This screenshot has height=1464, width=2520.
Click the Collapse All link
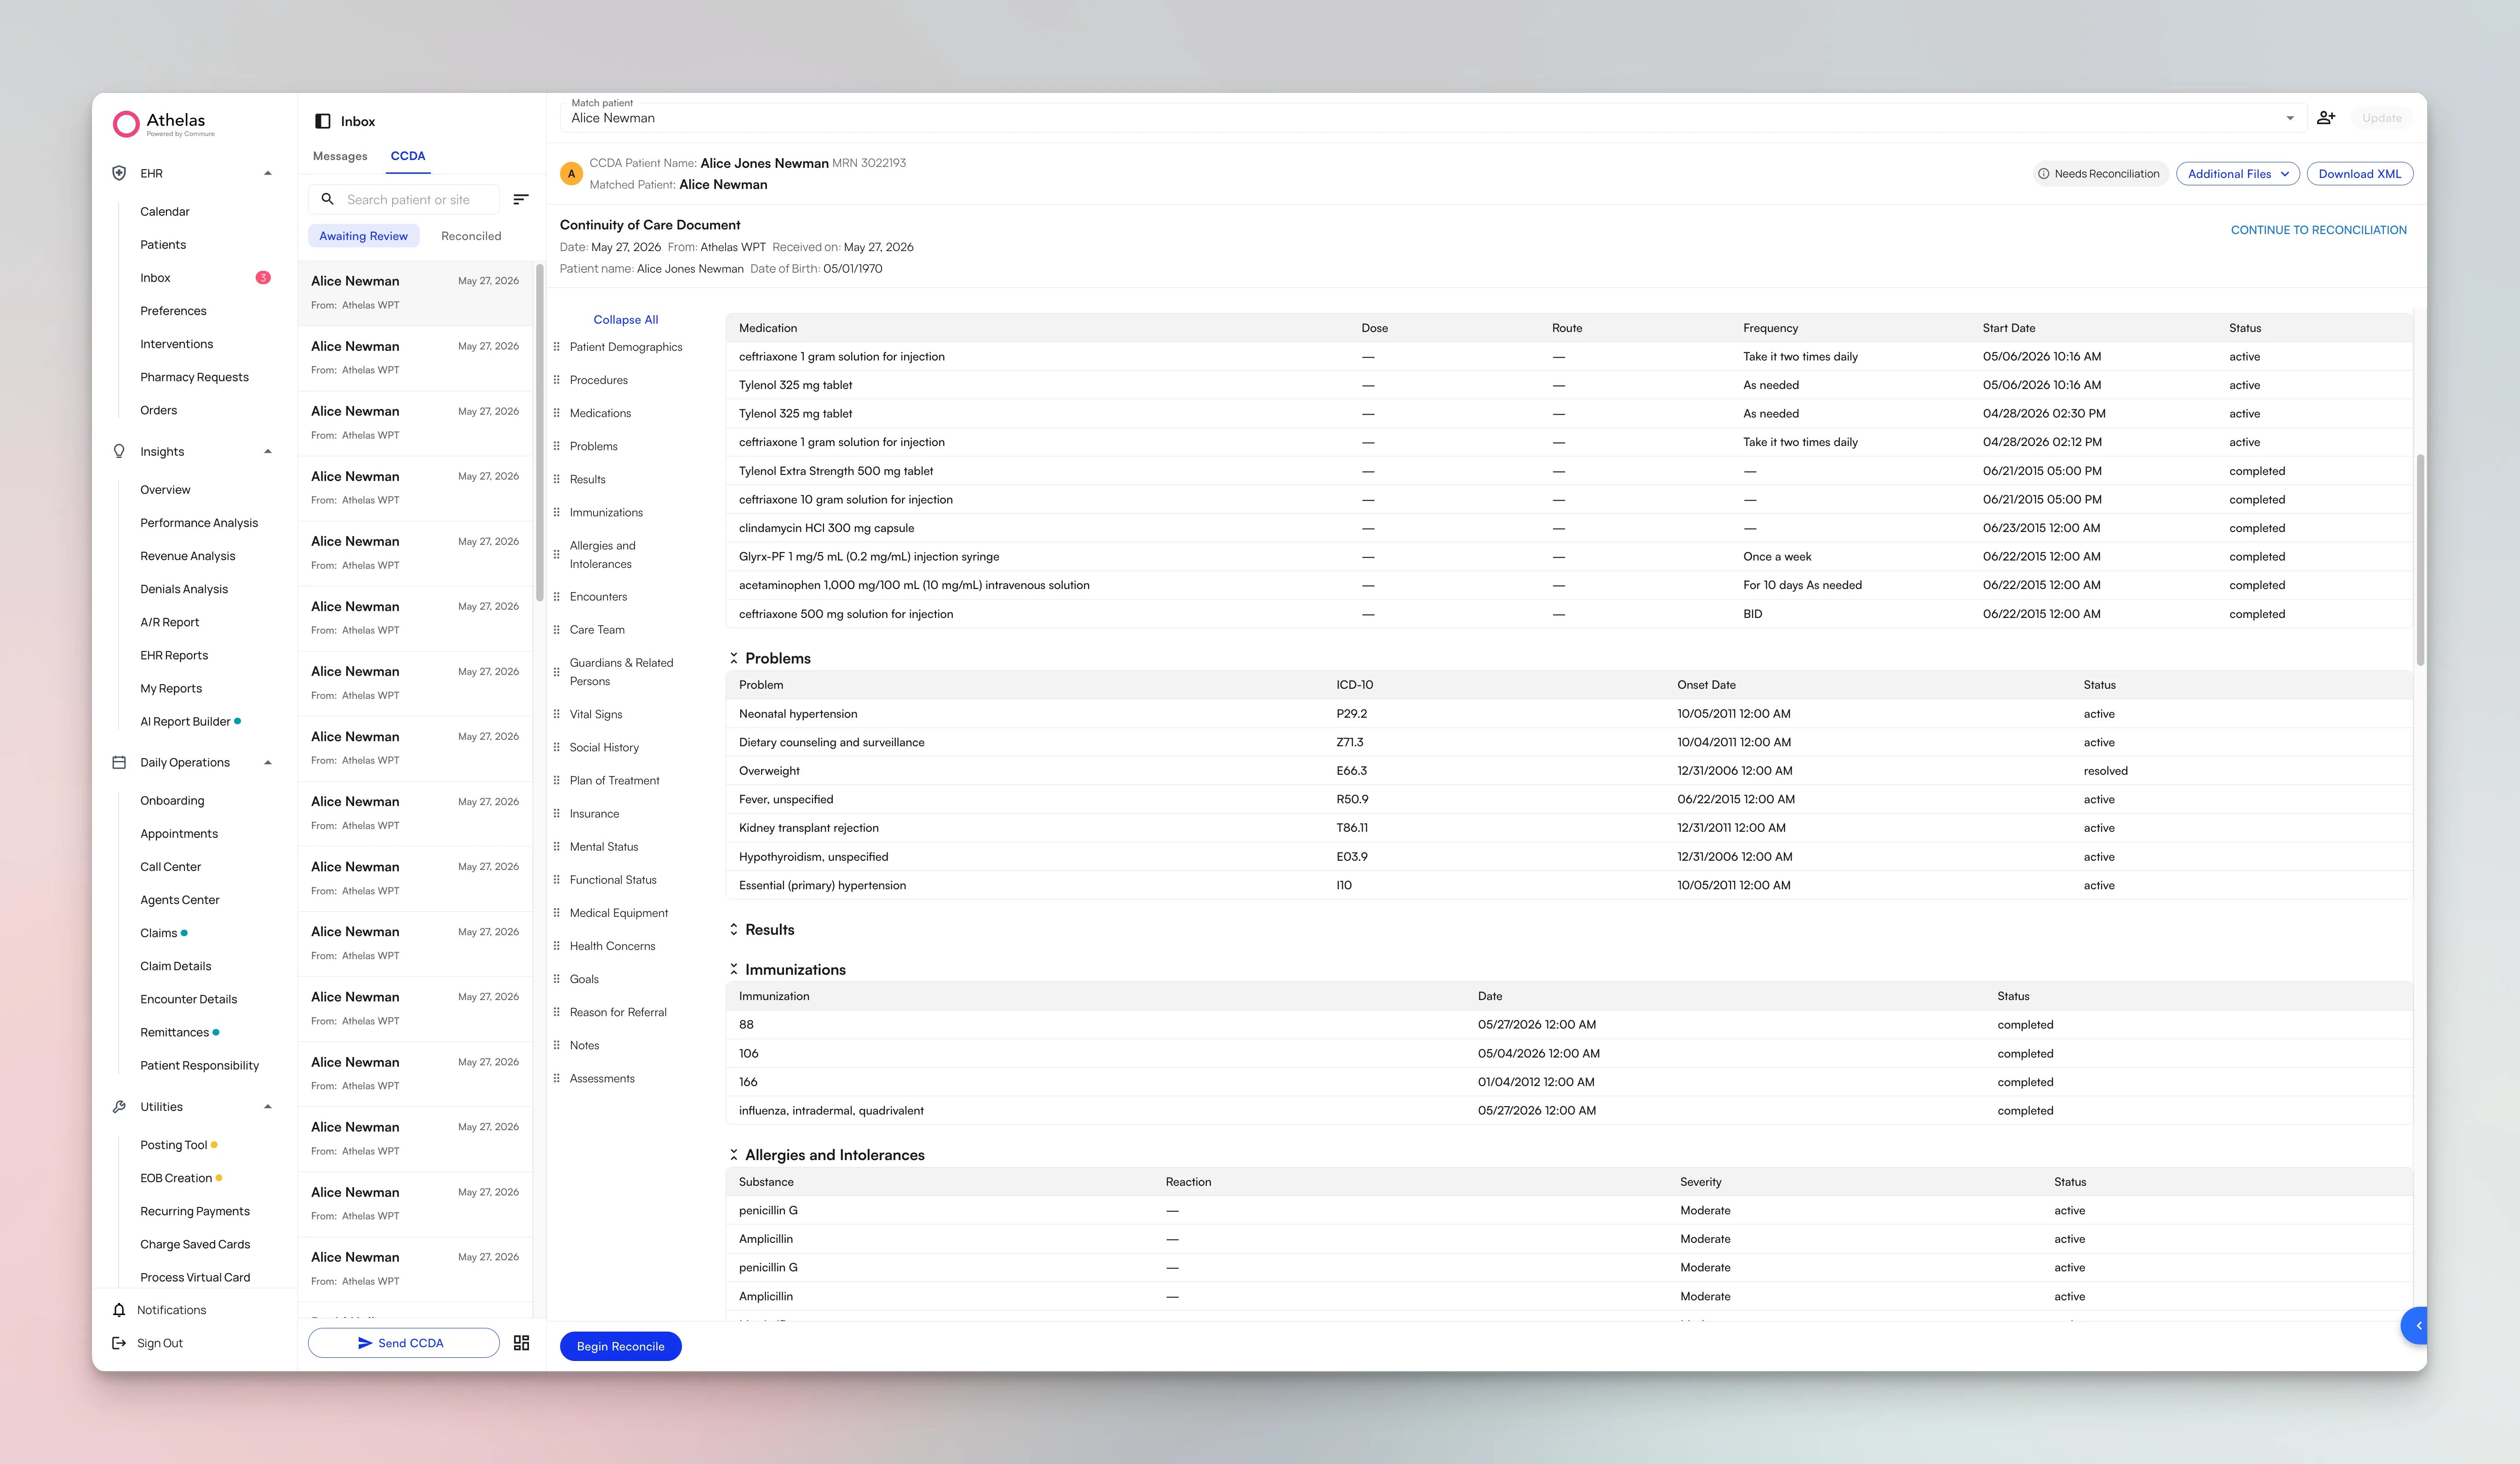point(626,320)
